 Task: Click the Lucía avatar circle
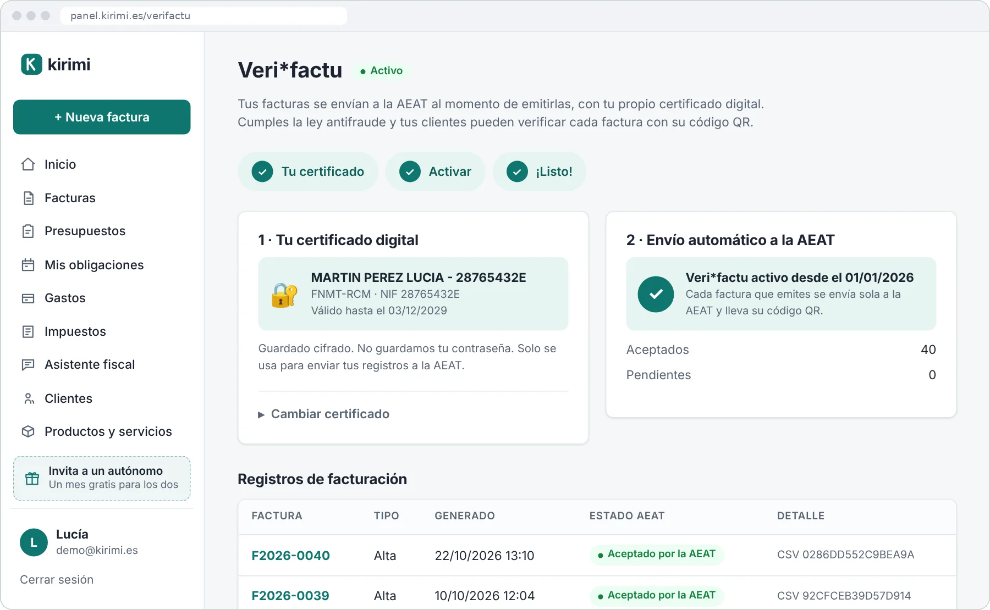pos(34,542)
